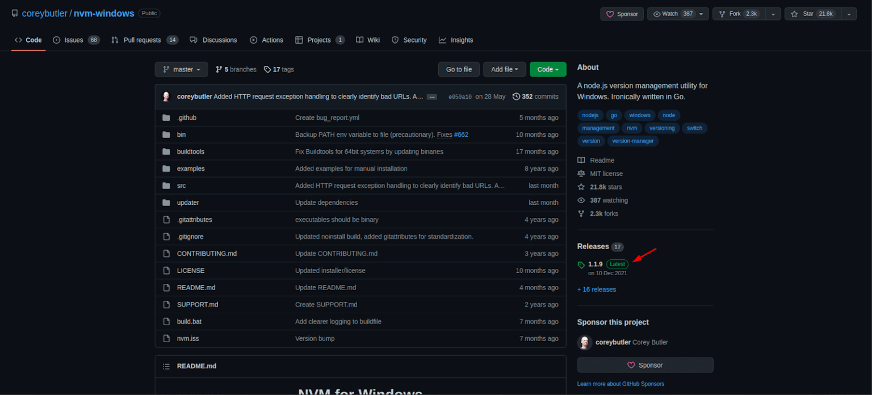872x395 pixels.
Task: Open commit history via the clock icon
Action: (x=516, y=96)
